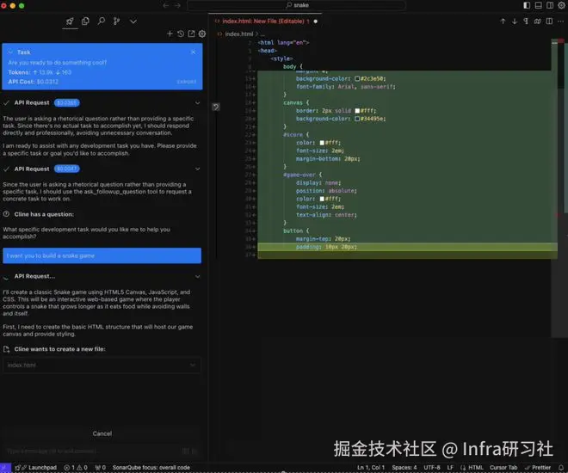Click the 'snake' command center search bar

click(x=296, y=5)
